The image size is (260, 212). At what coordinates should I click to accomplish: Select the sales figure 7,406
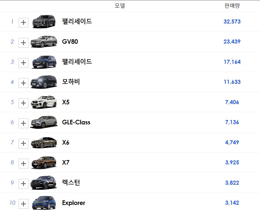[232, 102]
